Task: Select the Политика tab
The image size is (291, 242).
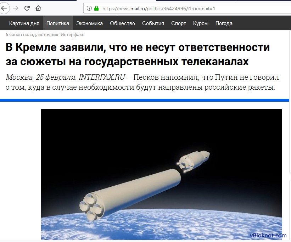Action: tap(58, 23)
